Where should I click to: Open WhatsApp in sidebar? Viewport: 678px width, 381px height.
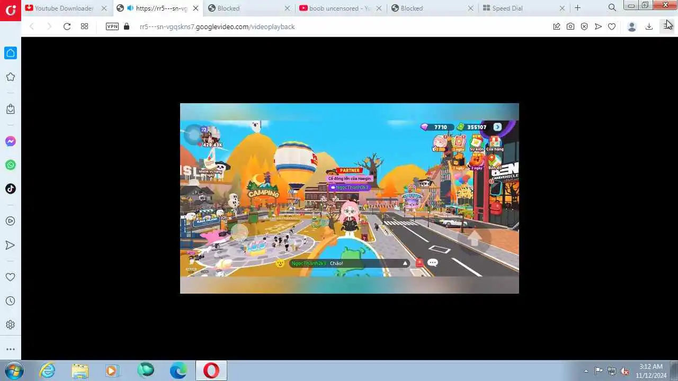(11, 165)
